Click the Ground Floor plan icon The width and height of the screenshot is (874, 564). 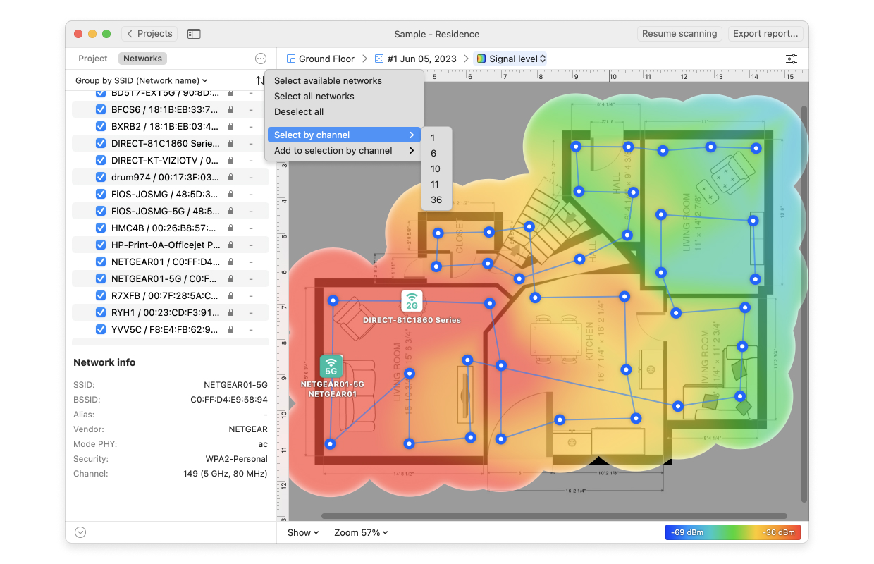pos(291,59)
